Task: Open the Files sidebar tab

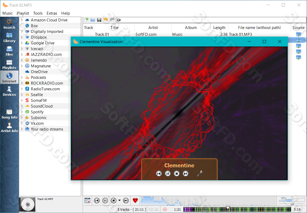Action: tap(9, 51)
